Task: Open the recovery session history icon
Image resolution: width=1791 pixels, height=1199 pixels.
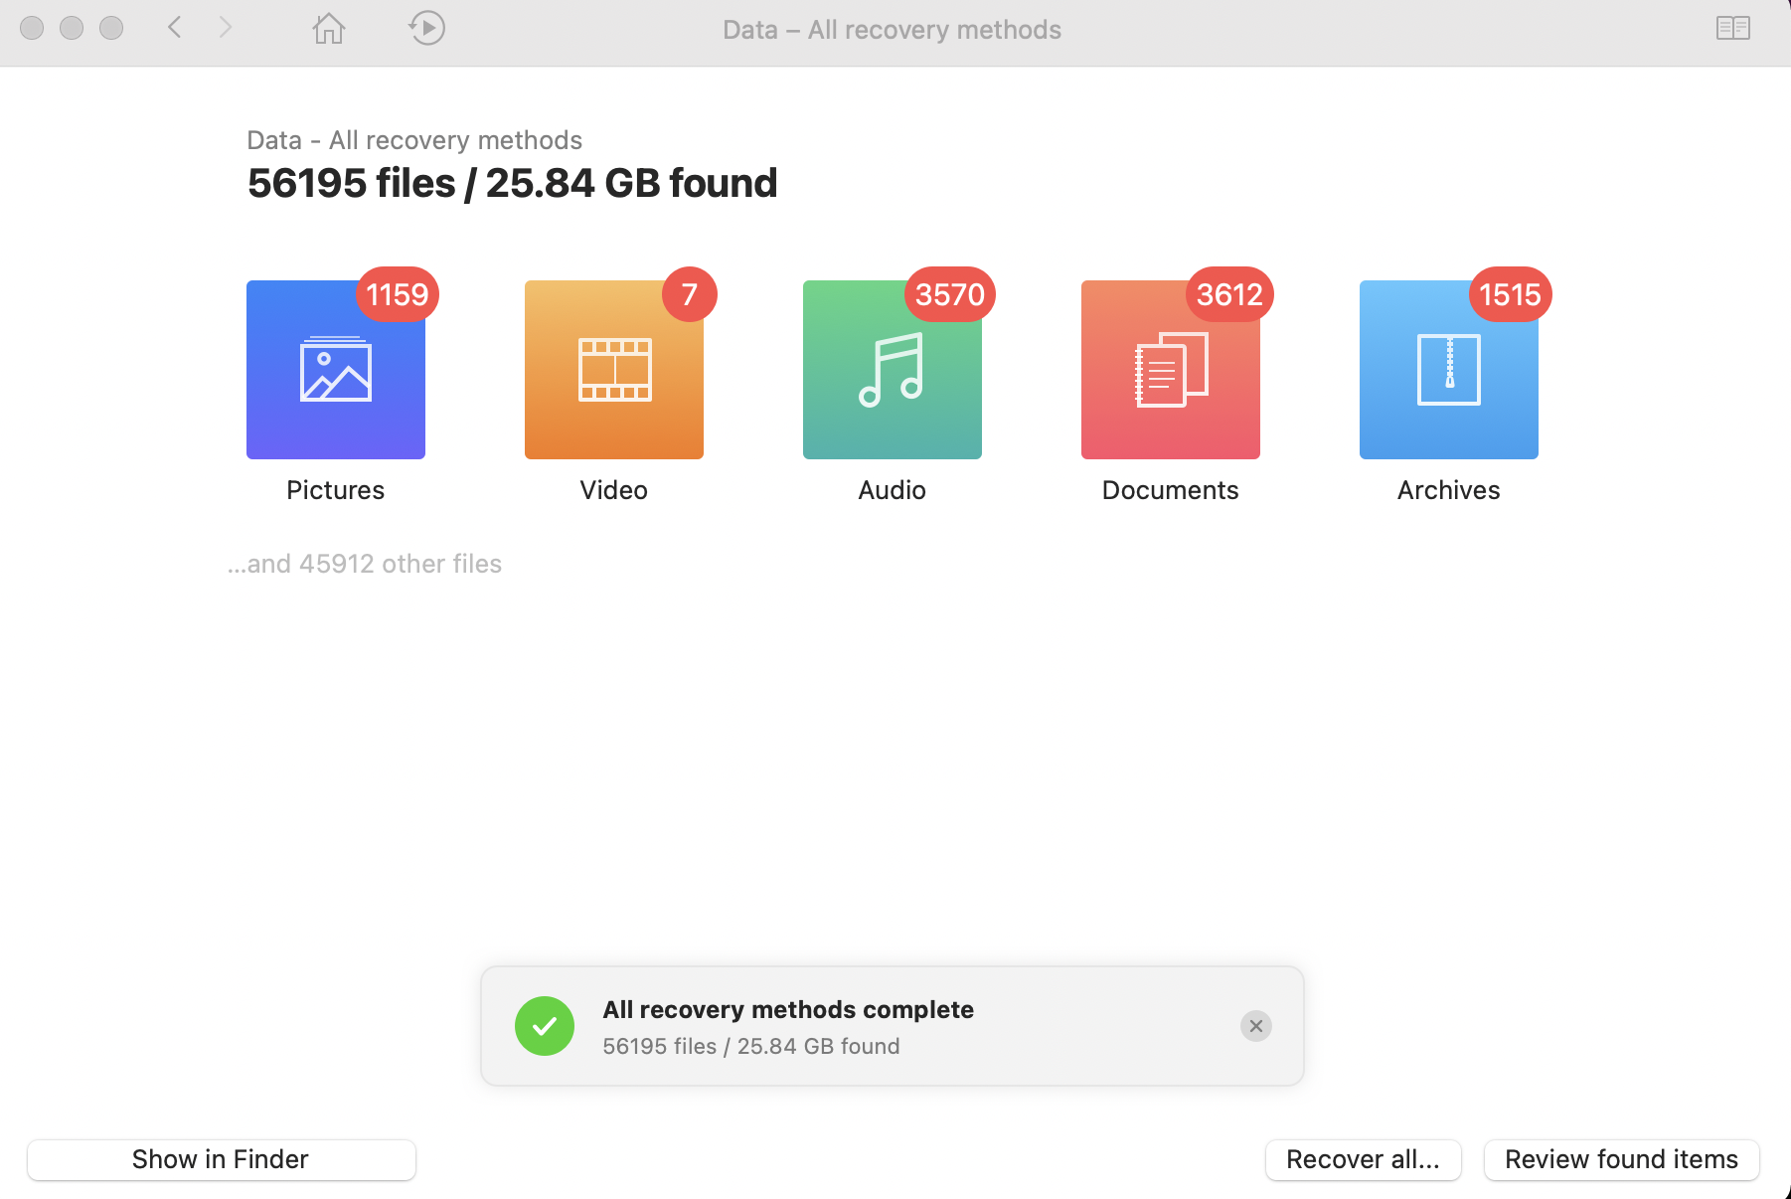Action: (426, 29)
